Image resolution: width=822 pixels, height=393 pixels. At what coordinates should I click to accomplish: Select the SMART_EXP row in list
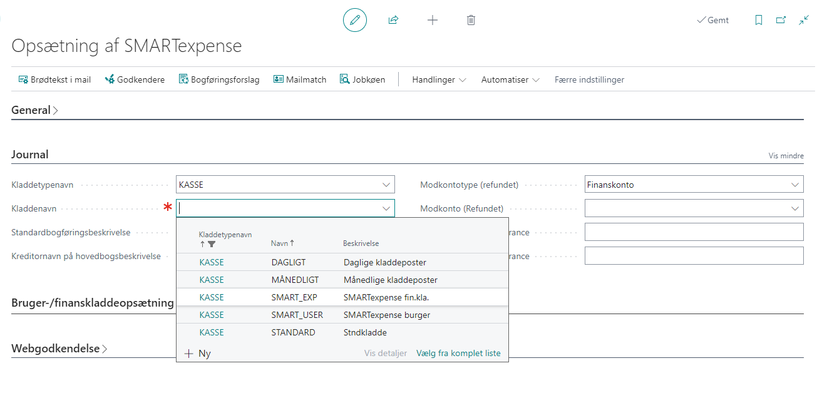coord(297,297)
